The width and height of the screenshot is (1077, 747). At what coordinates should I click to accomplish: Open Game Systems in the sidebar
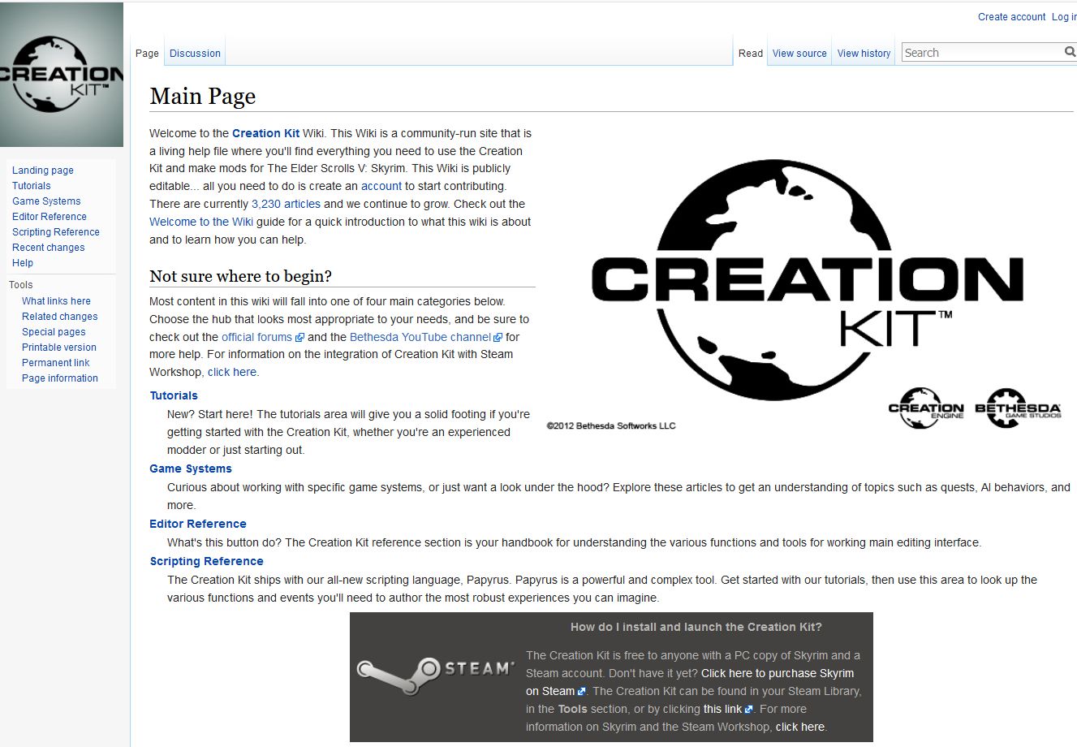tap(46, 201)
